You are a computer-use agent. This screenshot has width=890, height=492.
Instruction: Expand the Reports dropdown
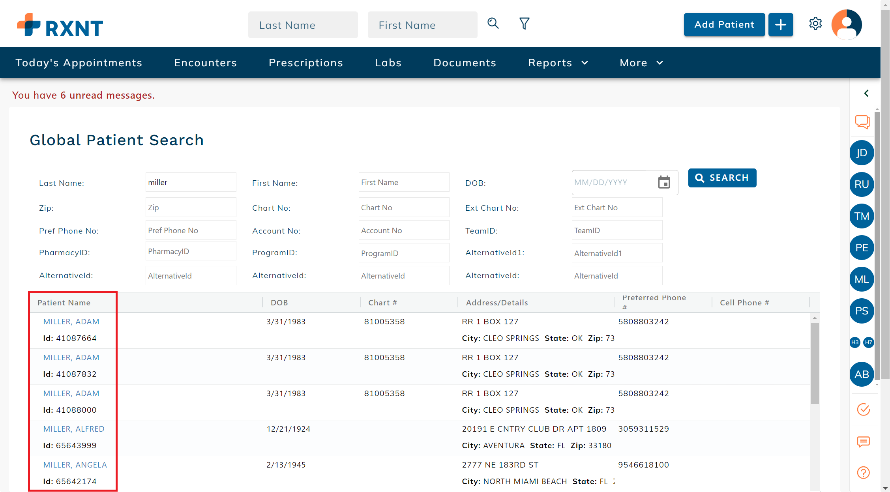pyautogui.click(x=558, y=62)
